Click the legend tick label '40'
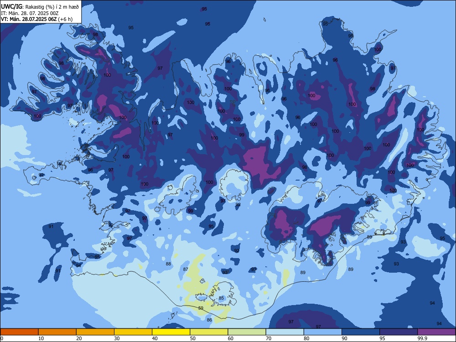Viewport: 456px width, 342px height. [155, 338]
